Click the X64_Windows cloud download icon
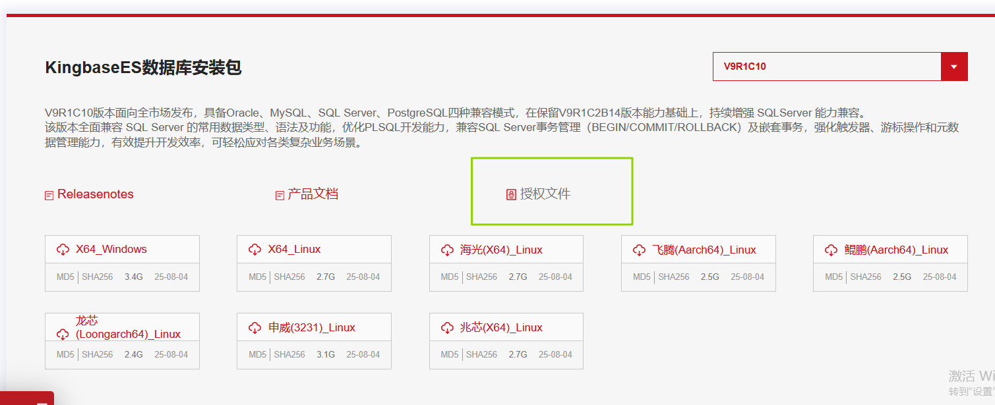The width and height of the screenshot is (995, 405). (63, 250)
